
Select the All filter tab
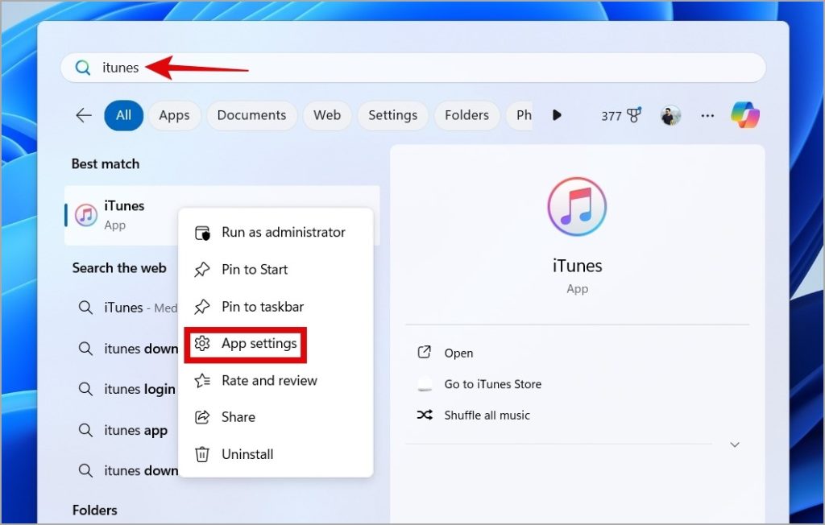click(x=123, y=115)
